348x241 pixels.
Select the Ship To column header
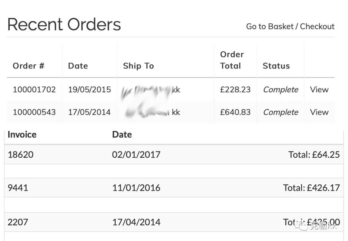138,66
